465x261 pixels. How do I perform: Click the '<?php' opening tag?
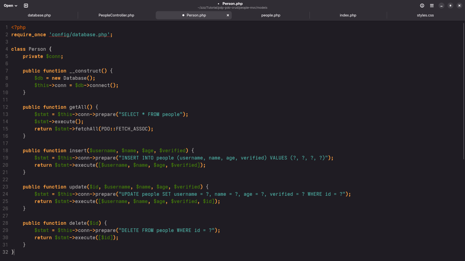click(19, 27)
